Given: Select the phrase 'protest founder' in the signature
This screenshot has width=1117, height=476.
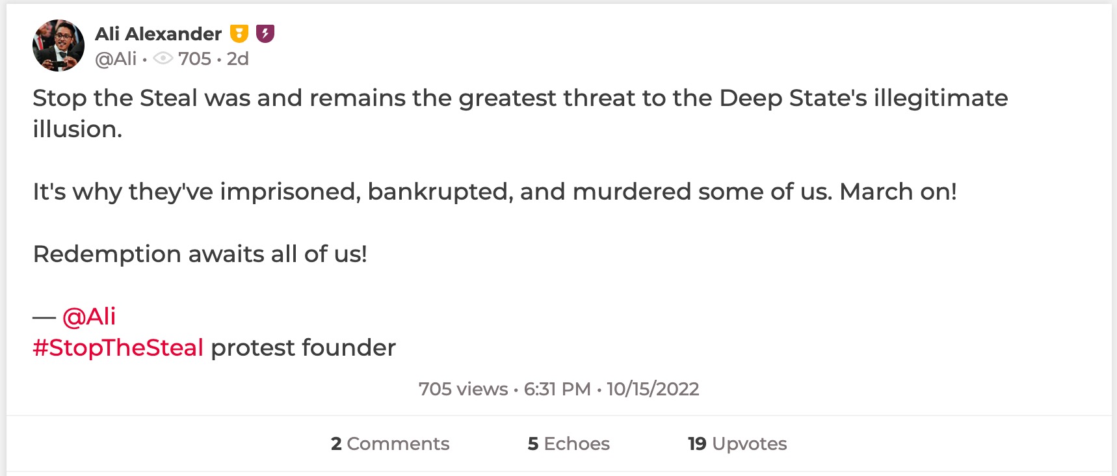Looking at the screenshot, I should click(x=302, y=348).
